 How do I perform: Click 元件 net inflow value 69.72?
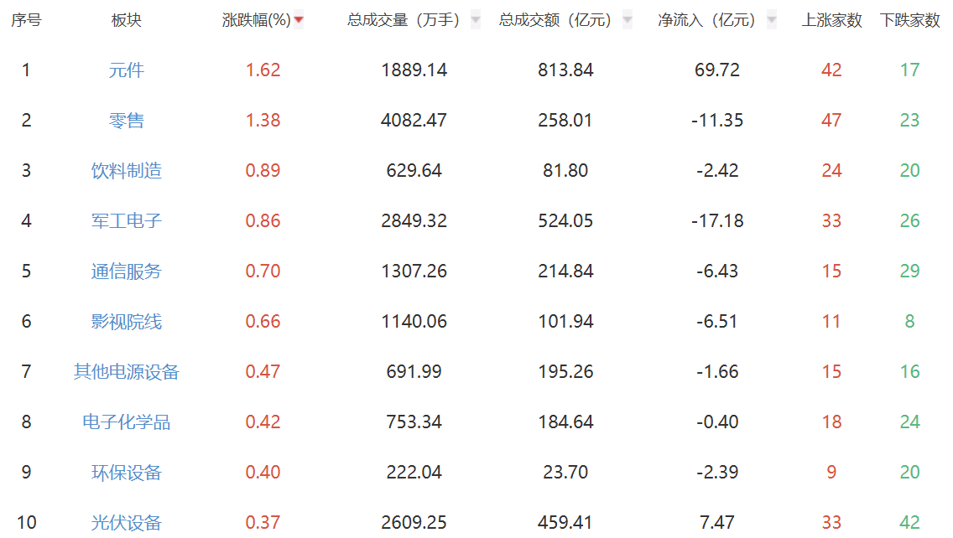(x=717, y=70)
